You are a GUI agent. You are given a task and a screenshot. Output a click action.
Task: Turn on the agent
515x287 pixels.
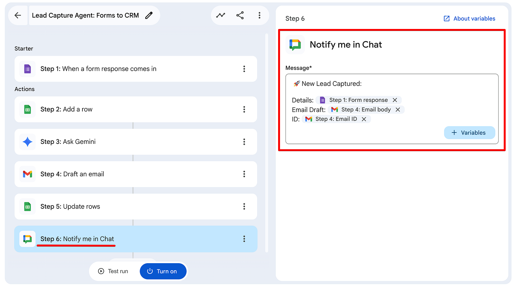[163, 271]
